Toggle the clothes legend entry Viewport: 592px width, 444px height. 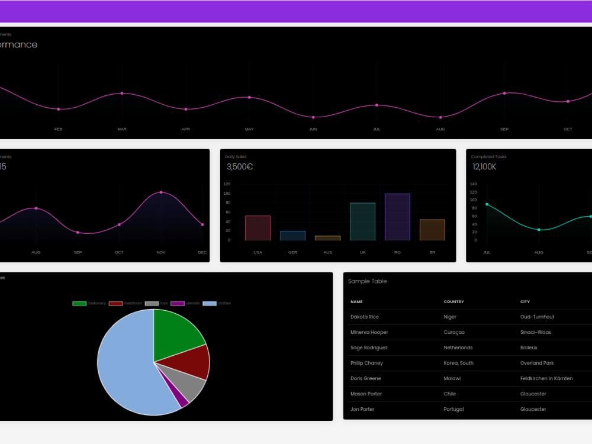[x=223, y=303]
